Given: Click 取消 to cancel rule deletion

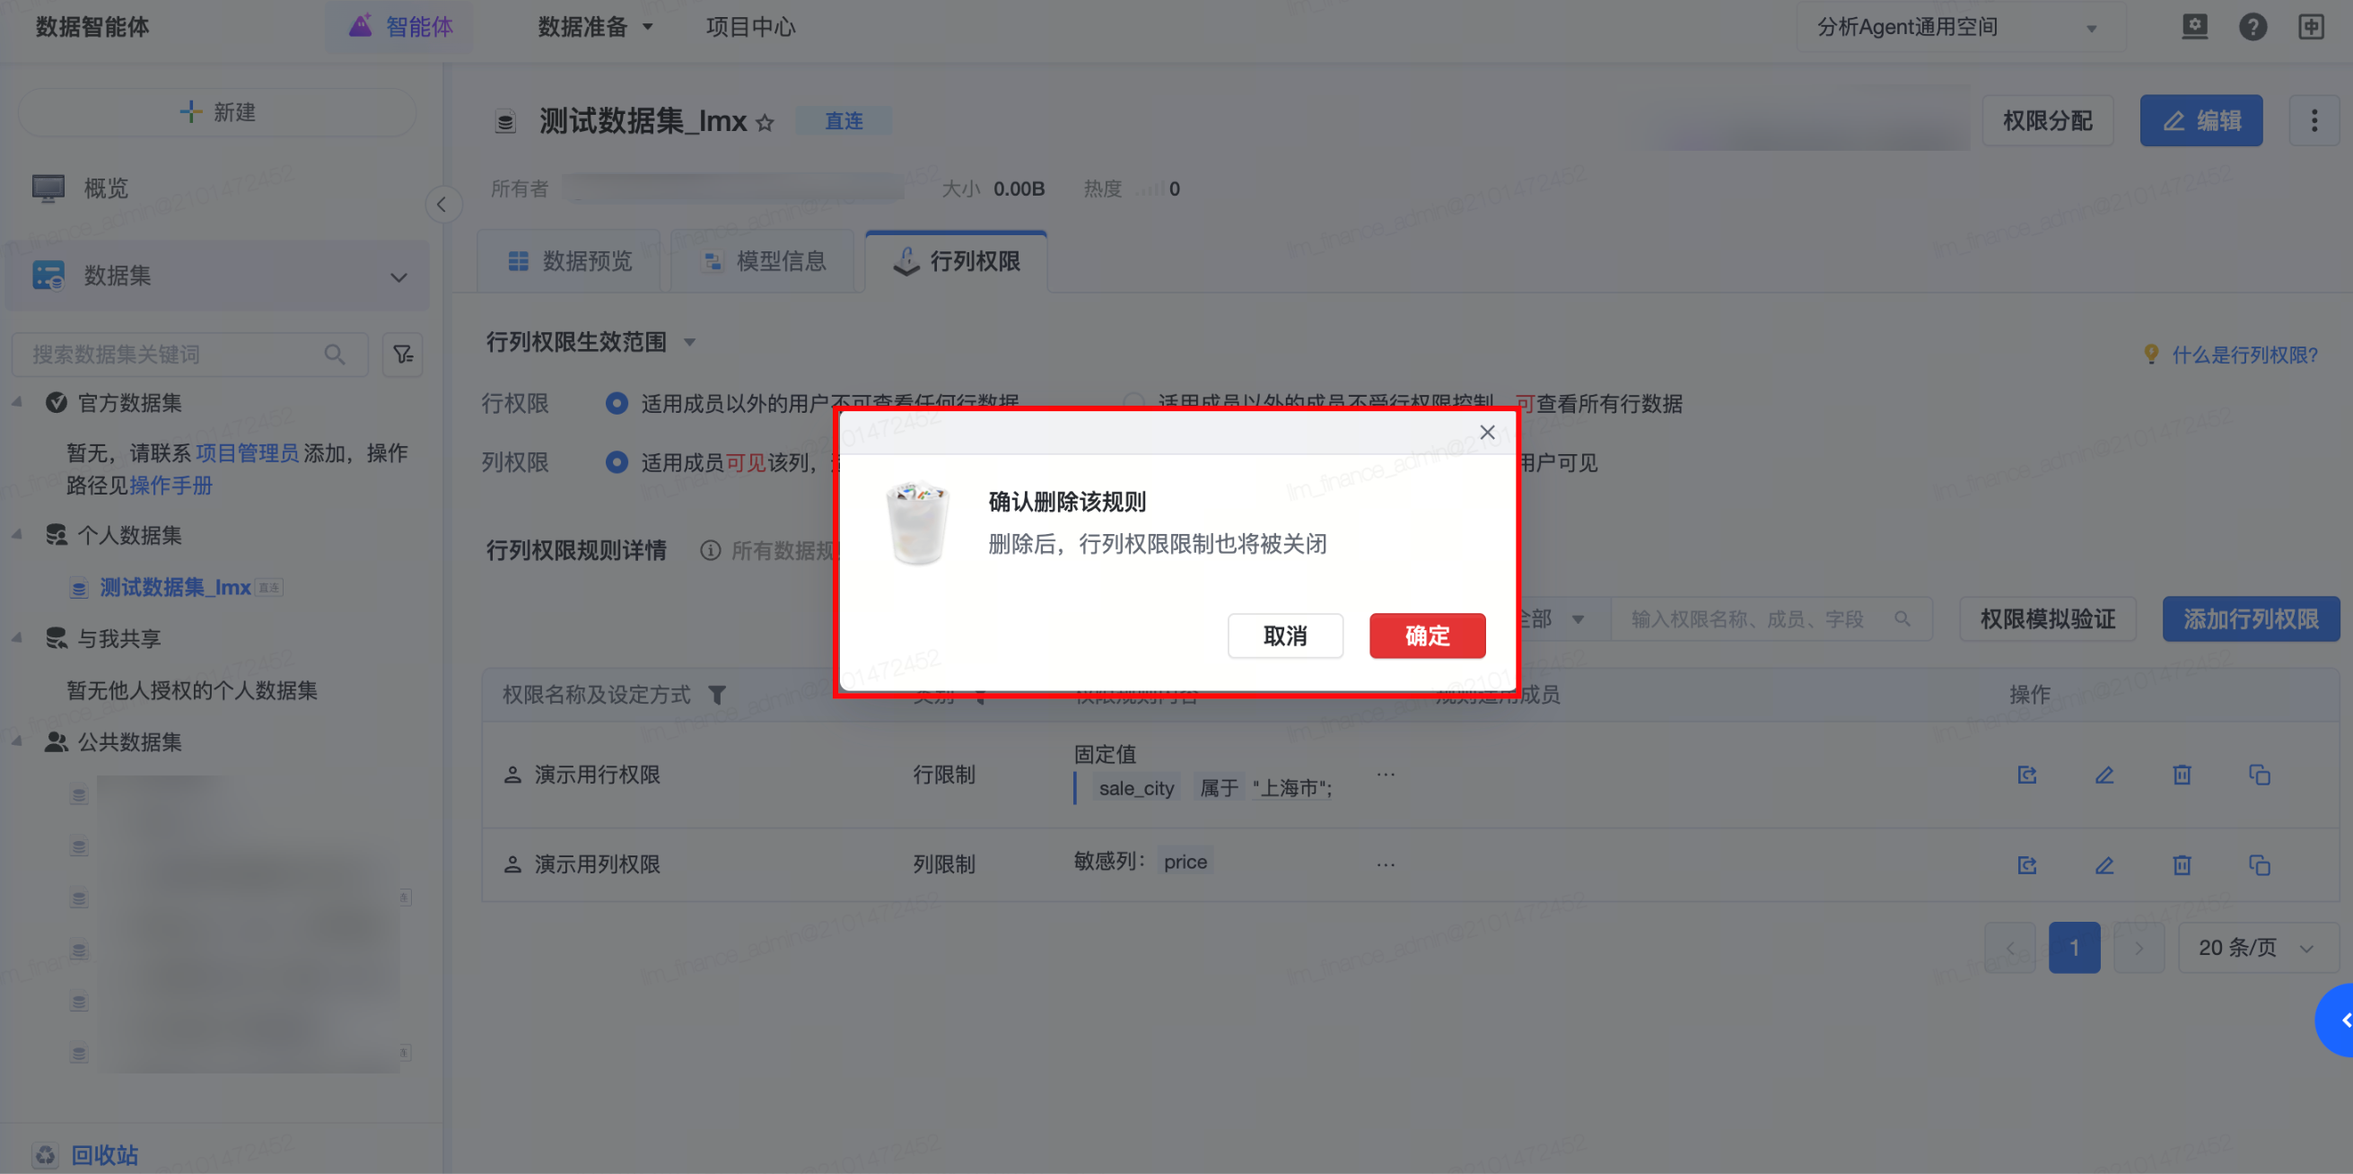Looking at the screenshot, I should click(1284, 635).
